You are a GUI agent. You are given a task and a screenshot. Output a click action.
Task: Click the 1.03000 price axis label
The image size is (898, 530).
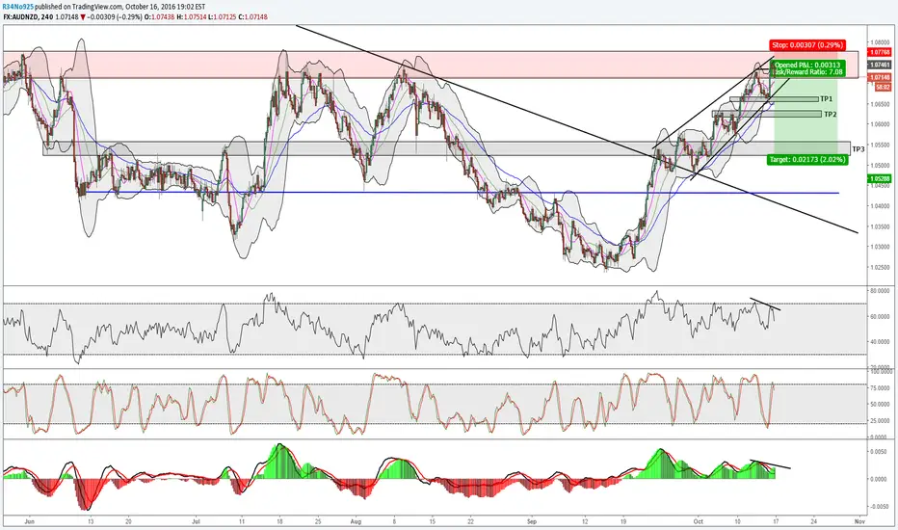coord(881,247)
